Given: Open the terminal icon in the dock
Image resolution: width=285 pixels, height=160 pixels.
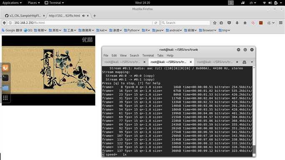Looking at the screenshot, I should [5, 78].
